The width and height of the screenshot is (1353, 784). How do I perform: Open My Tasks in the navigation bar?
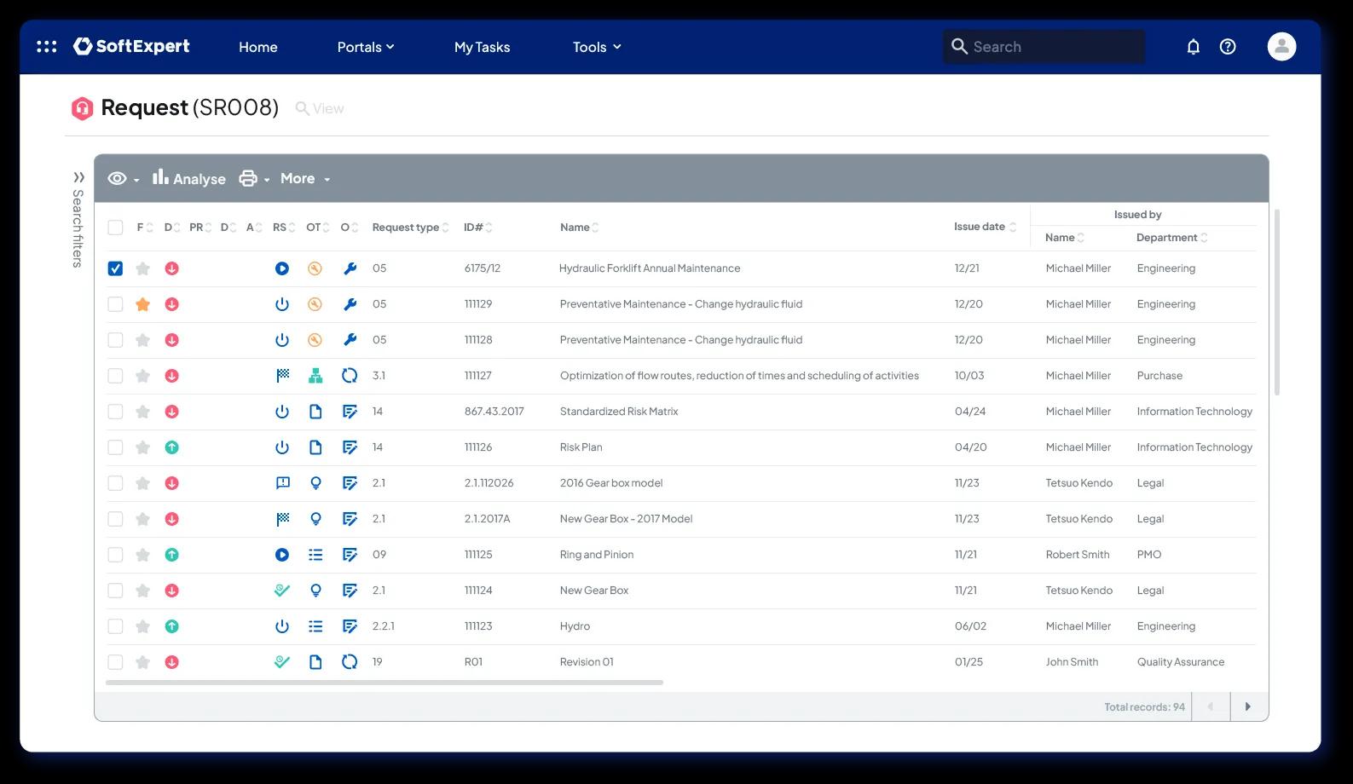click(x=482, y=47)
